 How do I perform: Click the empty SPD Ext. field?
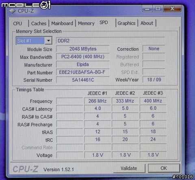pyautogui.click(x=154, y=72)
